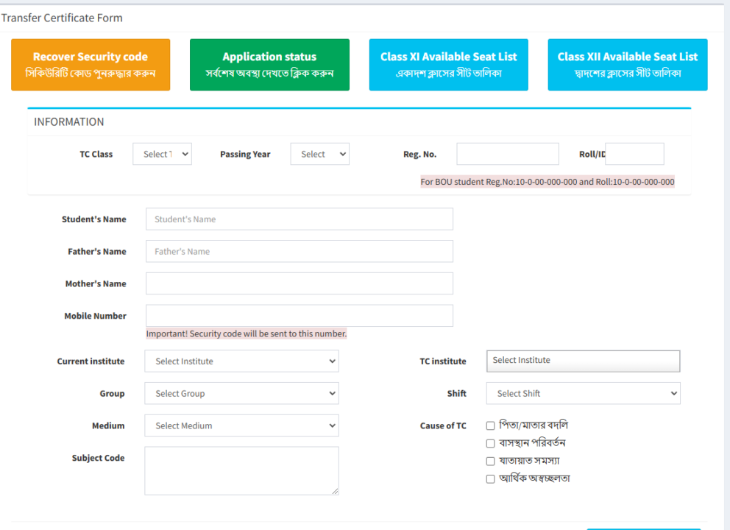This screenshot has width=730, height=530.
Task: Focus the Roll/ID text box
Action: click(634, 154)
